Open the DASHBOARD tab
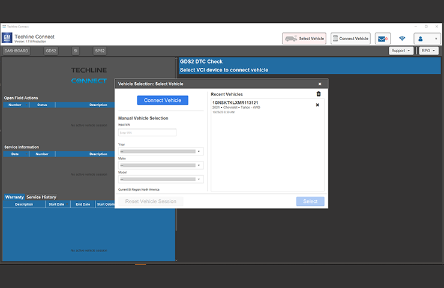The image size is (444, 288). click(16, 51)
